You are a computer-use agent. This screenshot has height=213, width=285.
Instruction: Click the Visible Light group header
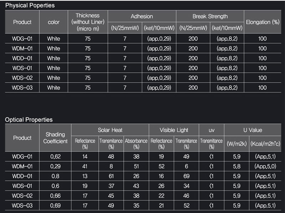174,130
